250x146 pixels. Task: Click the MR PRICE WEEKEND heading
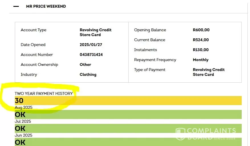coord(46,6)
